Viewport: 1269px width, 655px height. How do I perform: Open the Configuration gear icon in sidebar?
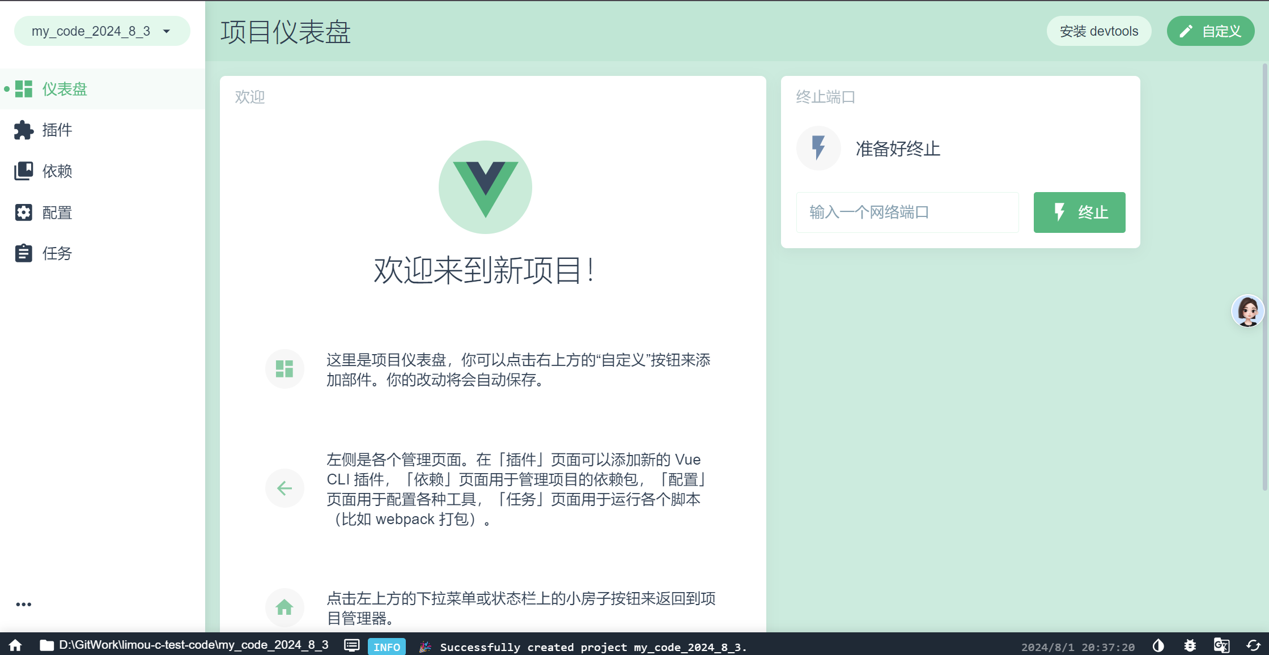pos(23,212)
